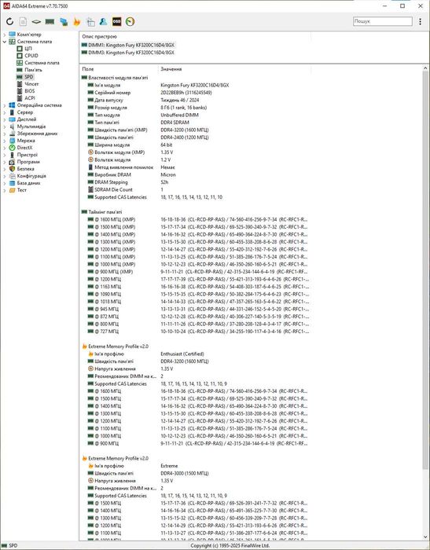The width and height of the screenshot is (430, 550).
Task: Click the vertical scrollbar in details pane
Action: coord(425,270)
